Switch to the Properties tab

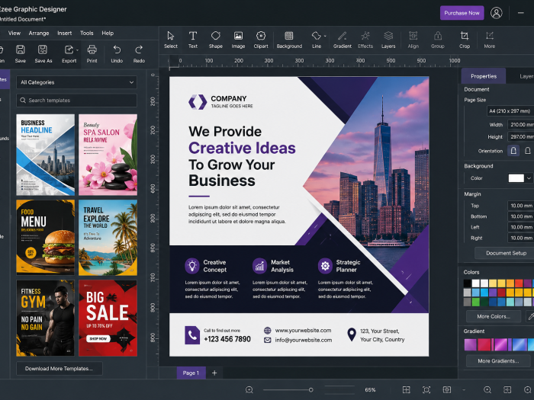[x=484, y=76]
